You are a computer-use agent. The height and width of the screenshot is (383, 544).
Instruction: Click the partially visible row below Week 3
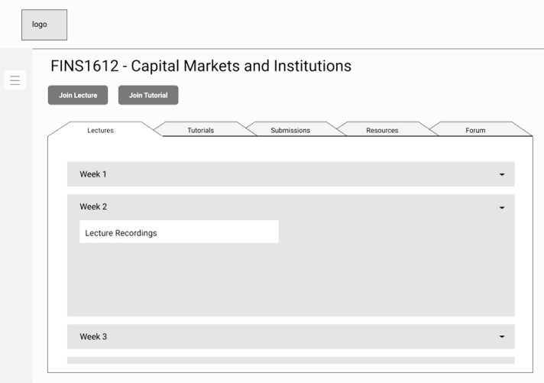[290, 360]
